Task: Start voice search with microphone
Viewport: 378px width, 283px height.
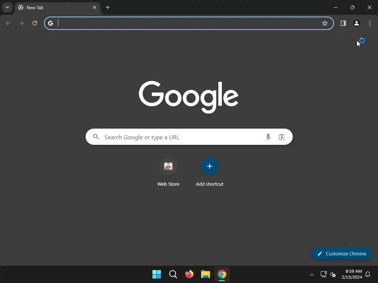Action: point(268,137)
